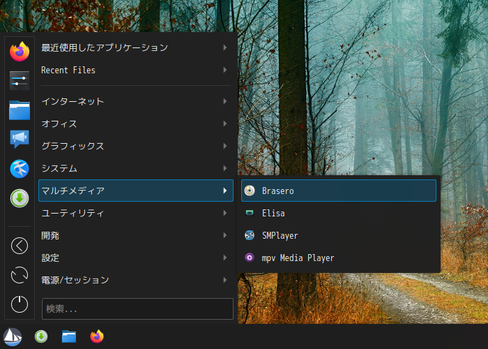The width and height of the screenshot is (488, 349).
Task: Open the Recent Files submenu
Action: (x=136, y=70)
